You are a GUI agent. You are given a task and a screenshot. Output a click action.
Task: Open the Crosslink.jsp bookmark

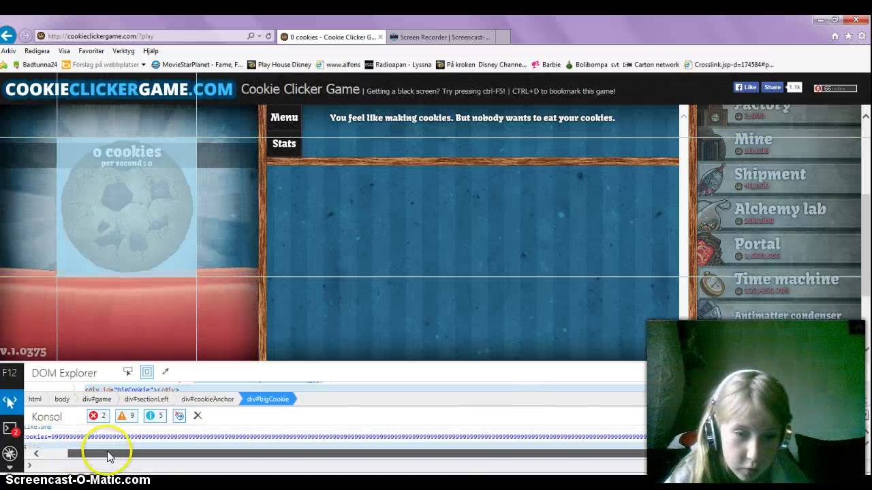point(729,65)
